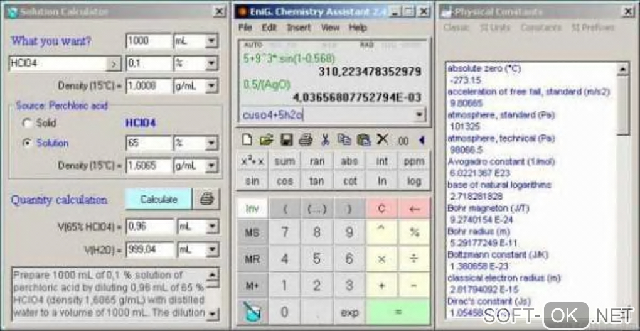Click the log function key

click(x=414, y=181)
